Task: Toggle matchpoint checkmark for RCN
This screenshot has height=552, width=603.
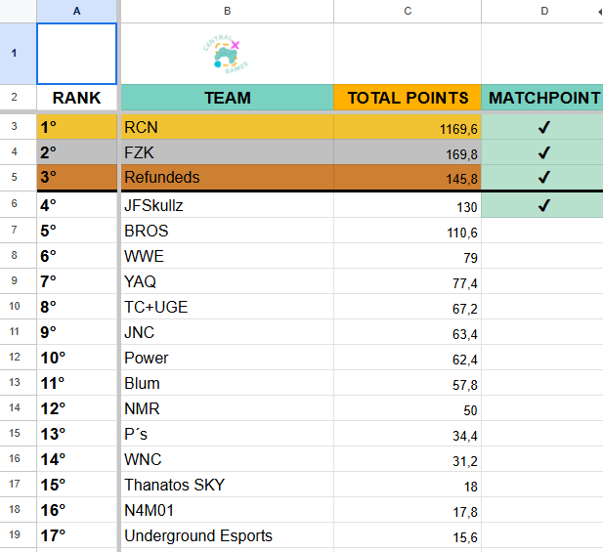Action: coord(543,127)
